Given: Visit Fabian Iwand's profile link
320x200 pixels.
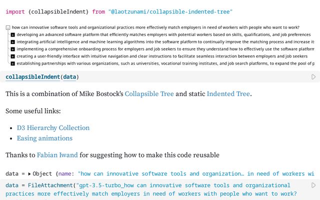Looking at the screenshot, I should tap(57, 155).
